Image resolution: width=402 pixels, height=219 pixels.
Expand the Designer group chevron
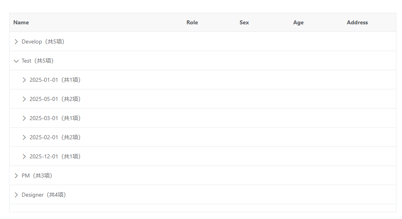[x=16, y=195]
